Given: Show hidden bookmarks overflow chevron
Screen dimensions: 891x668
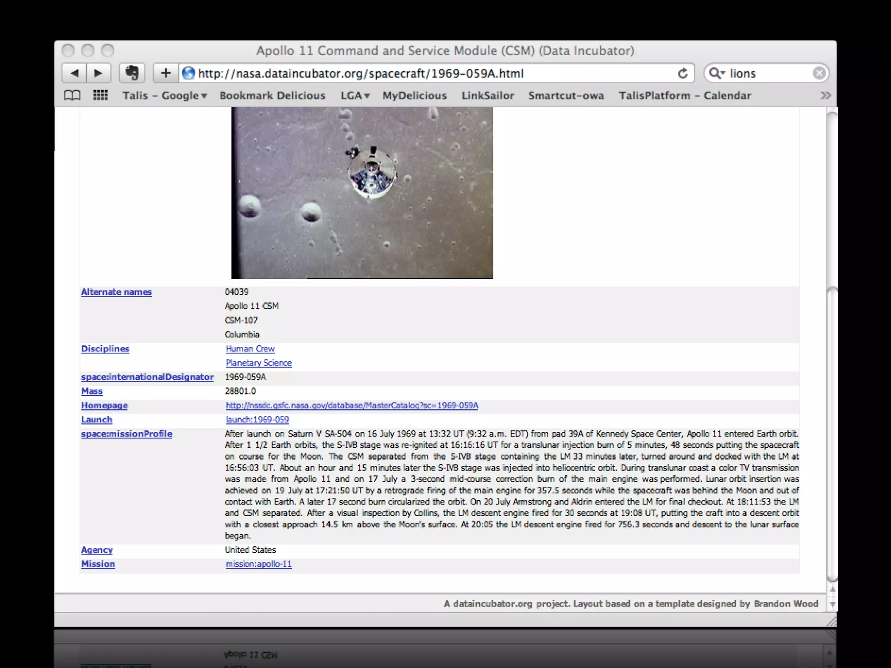Looking at the screenshot, I should pyautogui.click(x=825, y=96).
